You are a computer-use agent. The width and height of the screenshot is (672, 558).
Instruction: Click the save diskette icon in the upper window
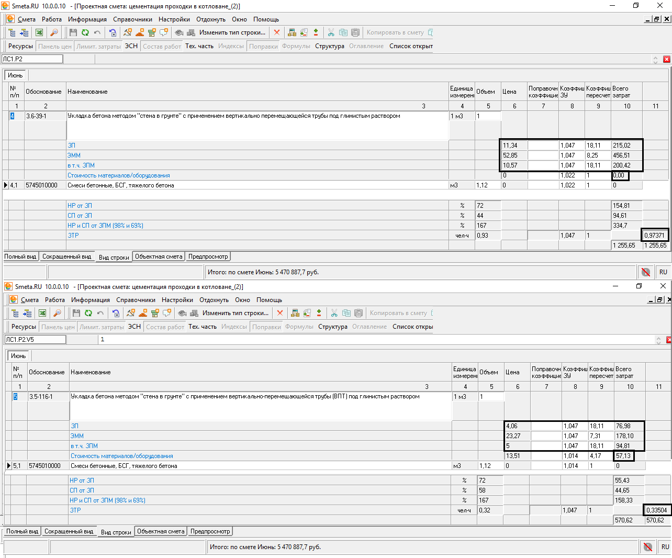73,32
